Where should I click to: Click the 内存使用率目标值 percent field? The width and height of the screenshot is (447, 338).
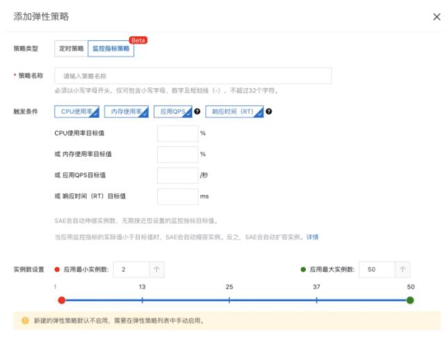[177, 154]
